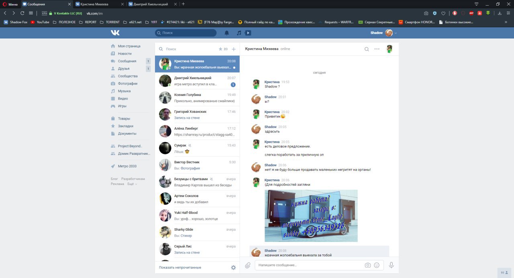The width and height of the screenshot is (514, 278).
Task: Toggle the VPN badge in address bar
Action: click(45, 13)
